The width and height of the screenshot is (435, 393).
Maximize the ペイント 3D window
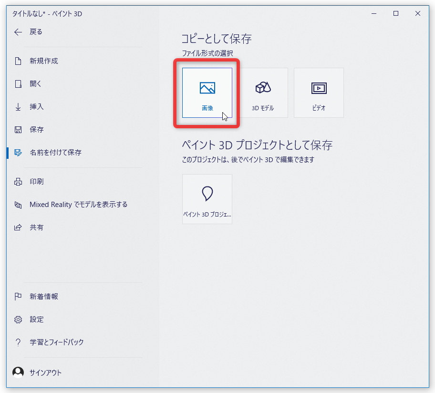pyautogui.click(x=396, y=13)
